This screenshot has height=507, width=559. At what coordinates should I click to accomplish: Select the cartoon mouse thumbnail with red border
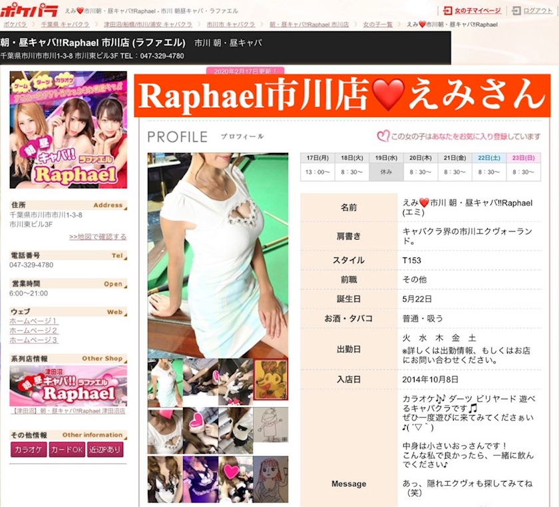(x=271, y=381)
